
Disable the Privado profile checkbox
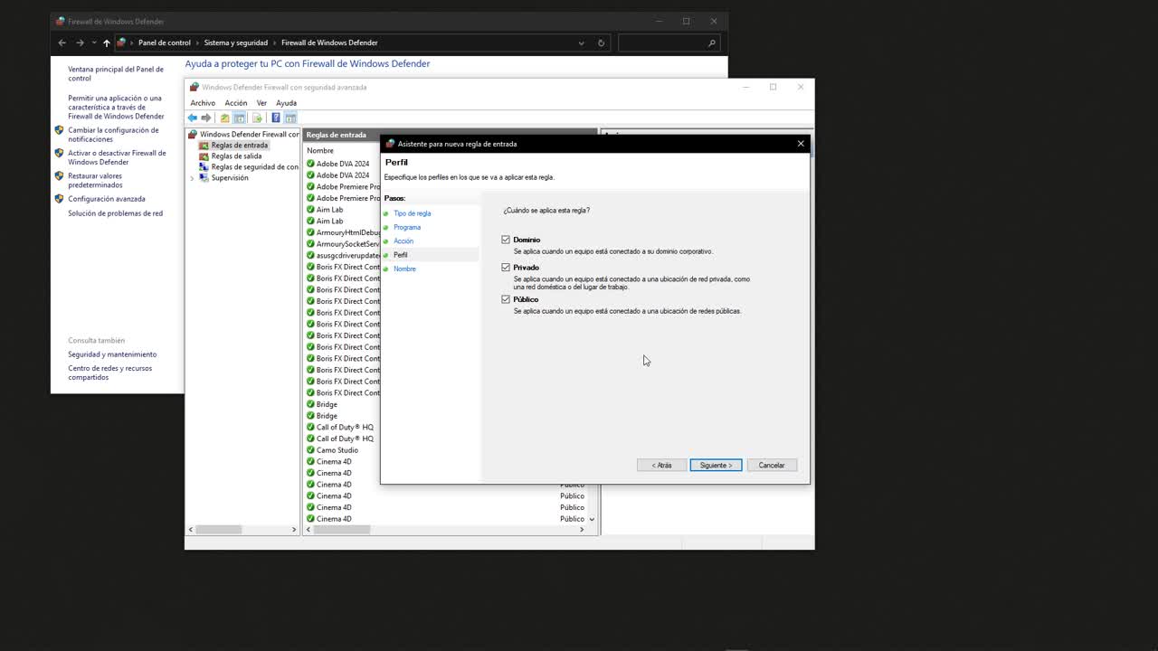click(x=506, y=267)
